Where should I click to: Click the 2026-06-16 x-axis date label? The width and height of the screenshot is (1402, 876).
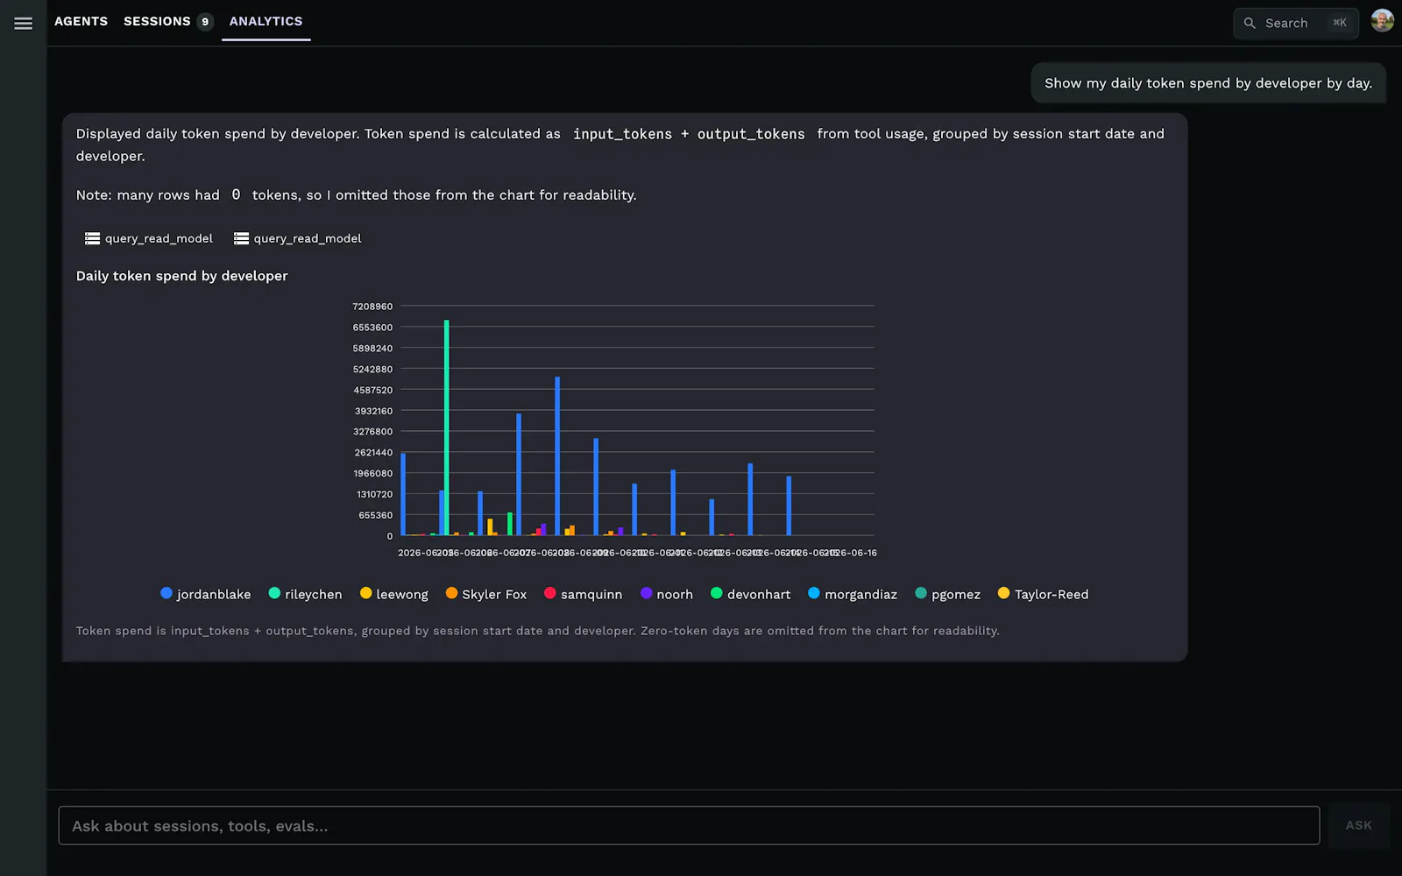click(x=853, y=553)
